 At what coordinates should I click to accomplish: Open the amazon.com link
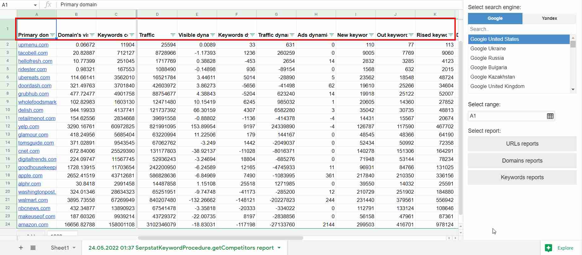point(33,225)
